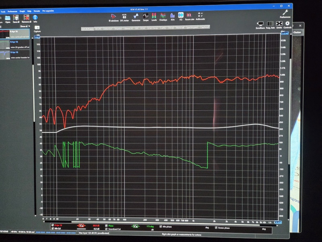Toggle the 8.Apr 18 trace checkbox
The width and height of the screenshot is (322, 242).
pos(53,225)
